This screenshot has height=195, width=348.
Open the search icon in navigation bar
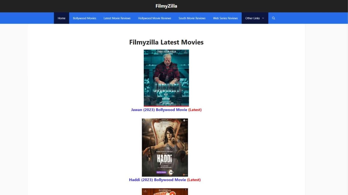pos(274,18)
